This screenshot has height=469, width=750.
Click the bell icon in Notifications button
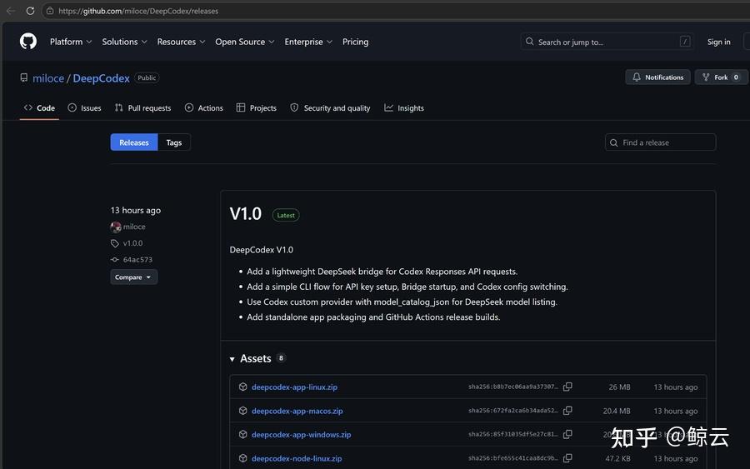(637, 77)
